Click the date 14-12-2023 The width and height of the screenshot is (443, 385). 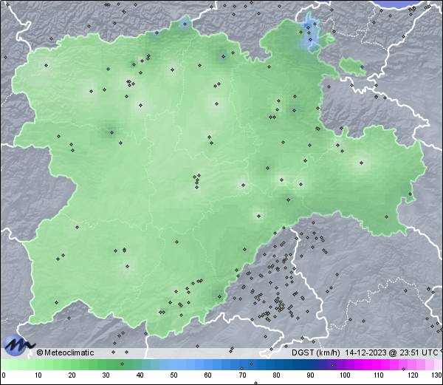(365, 352)
